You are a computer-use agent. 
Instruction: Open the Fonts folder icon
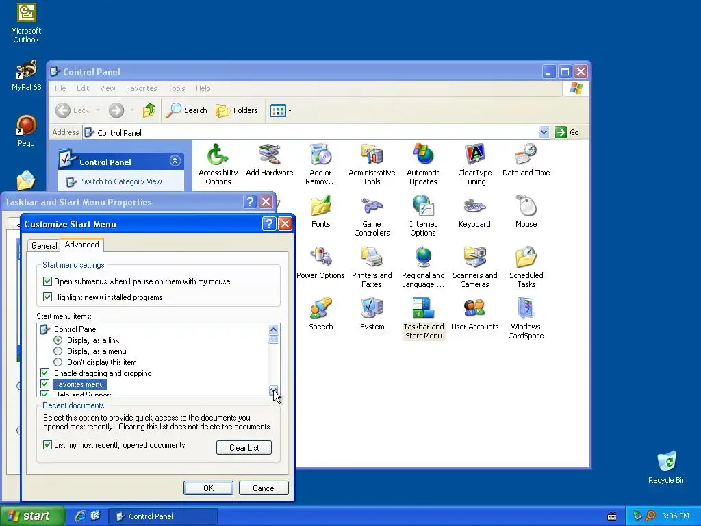(x=320, y=211)
